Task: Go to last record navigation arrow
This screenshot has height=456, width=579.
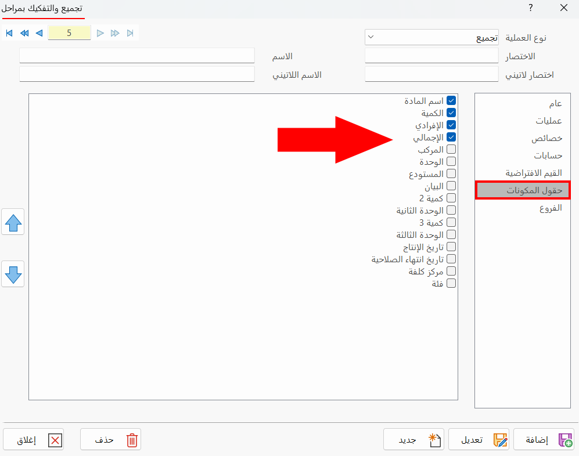Action: point(130,33)
